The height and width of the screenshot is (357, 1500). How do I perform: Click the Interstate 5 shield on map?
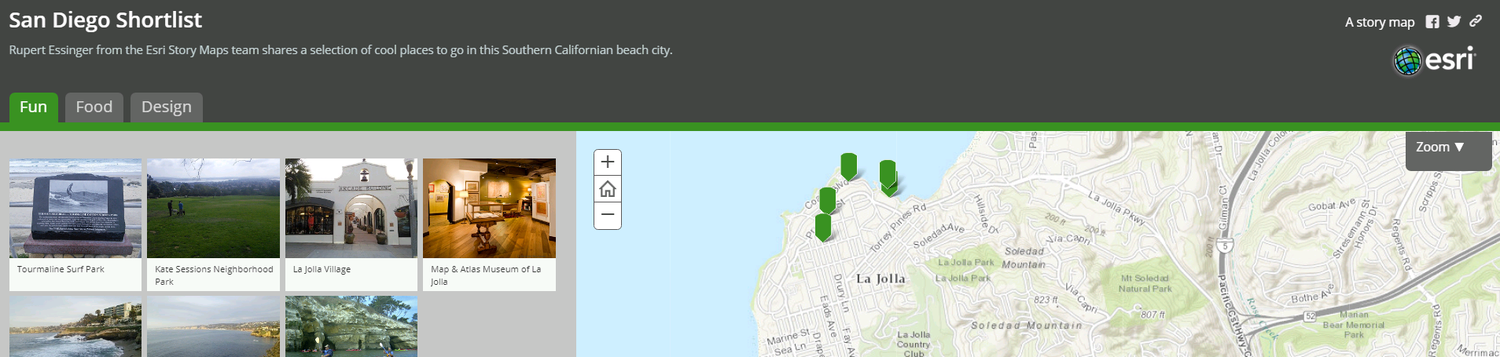point(1225,246)
